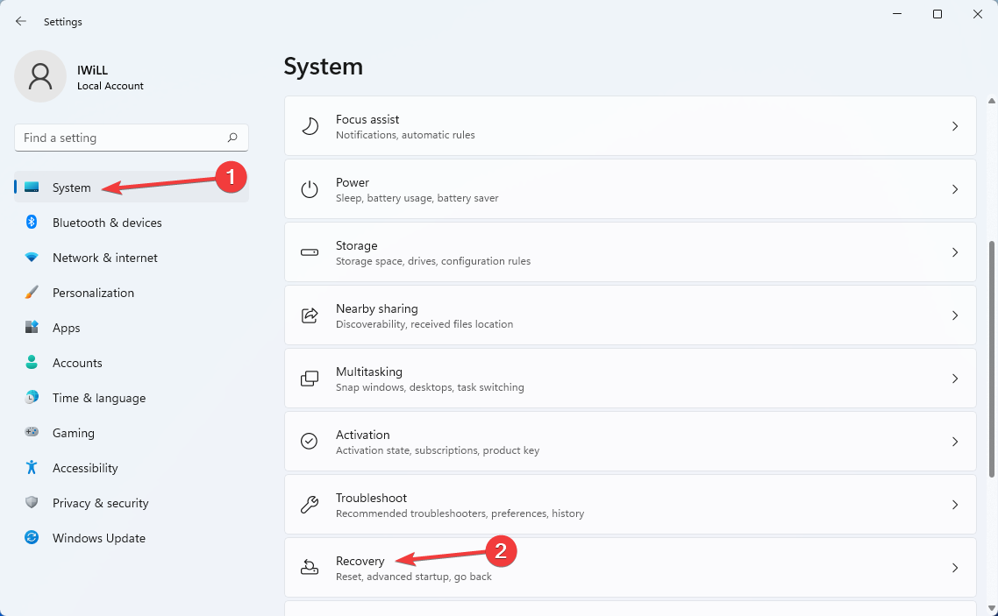Open Focus assist title text
This screenshot has height=616, width=998.
(367, 119)
